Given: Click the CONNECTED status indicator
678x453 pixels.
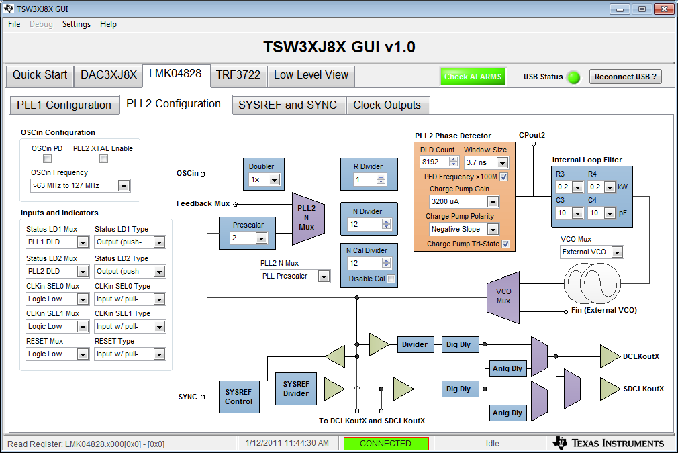Looking at the screenshot, I should tap(386, 444).
